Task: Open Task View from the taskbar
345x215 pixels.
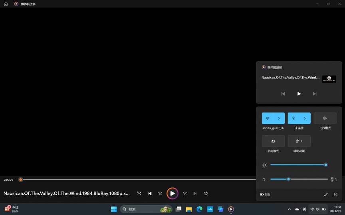Action: click(178, 209)
